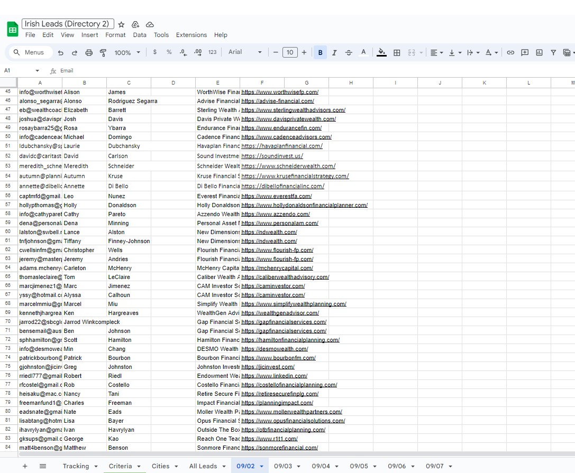
Task: Open the text color picker
Action: point(363,52)
